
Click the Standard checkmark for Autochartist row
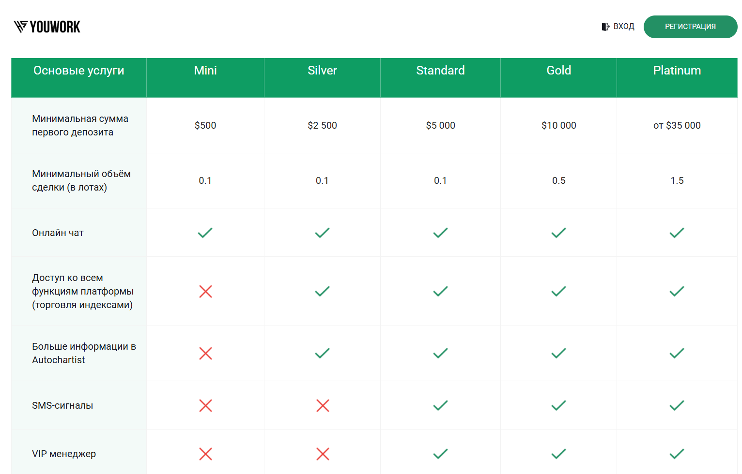click(440, 353)
